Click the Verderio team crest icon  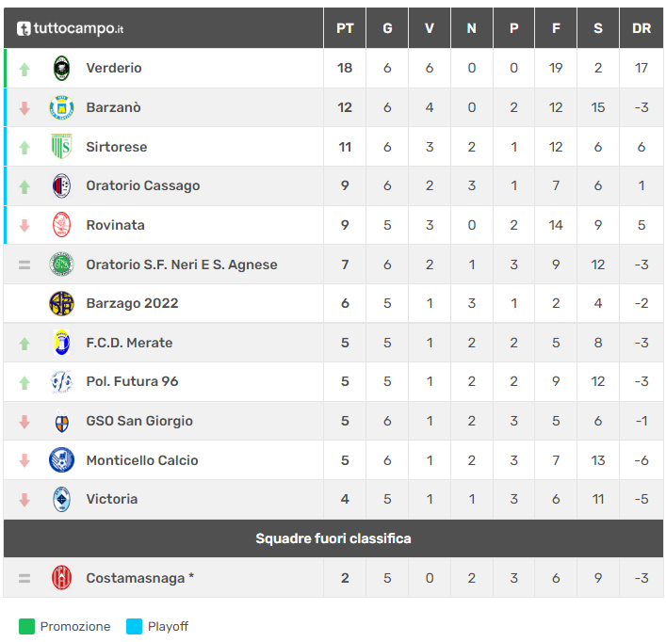(x=61, y=68)
